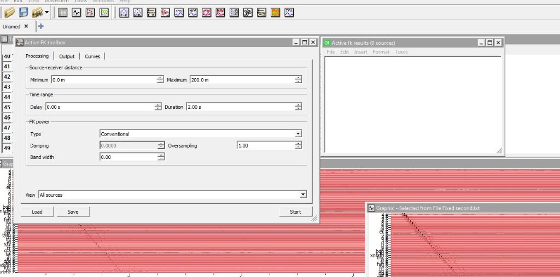The width and height of the screenshot is (560, 277).
Task: Close the Unamed tab with its X
Action: [x=26, y=26]
